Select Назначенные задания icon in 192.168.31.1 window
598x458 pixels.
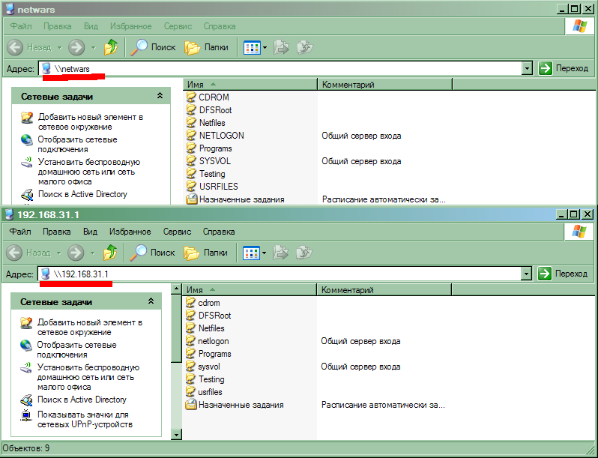click(190, 405)
